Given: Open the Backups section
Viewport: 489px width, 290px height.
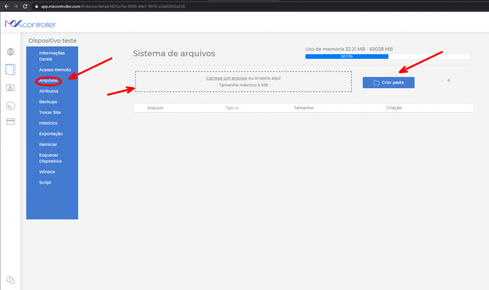Looking at the screenshot, I should point(48,102).
